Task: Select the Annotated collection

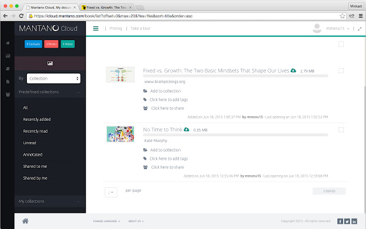Action: point(33,155)
